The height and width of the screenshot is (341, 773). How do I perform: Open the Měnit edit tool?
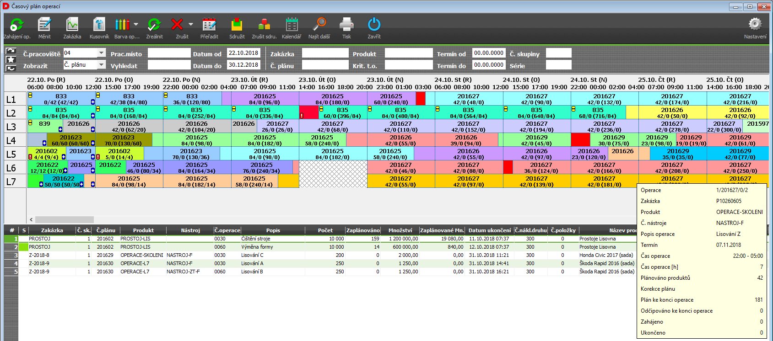pyautogui.click(x=44, y=25)
